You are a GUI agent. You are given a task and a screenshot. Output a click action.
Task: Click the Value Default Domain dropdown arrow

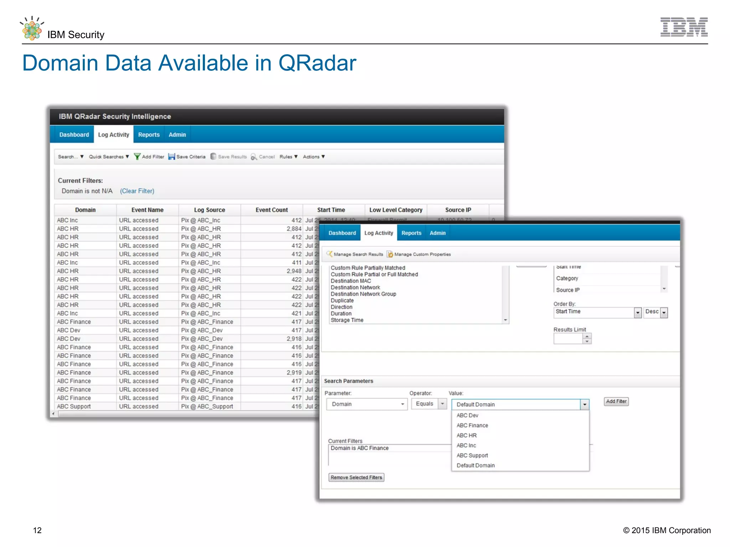(585, 405)
